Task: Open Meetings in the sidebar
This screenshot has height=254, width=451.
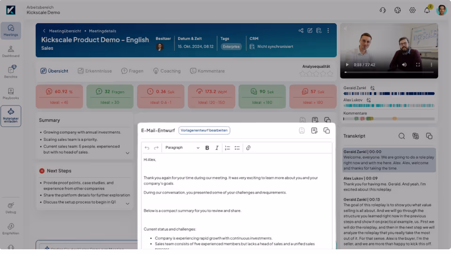Action: (11, 31)
